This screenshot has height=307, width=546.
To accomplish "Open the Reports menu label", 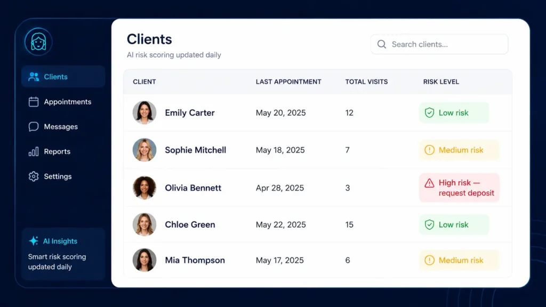I will [57, 151].
